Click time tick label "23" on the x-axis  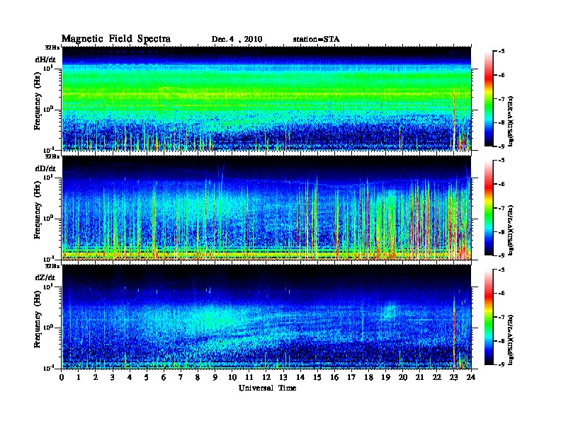click(454, 377)
